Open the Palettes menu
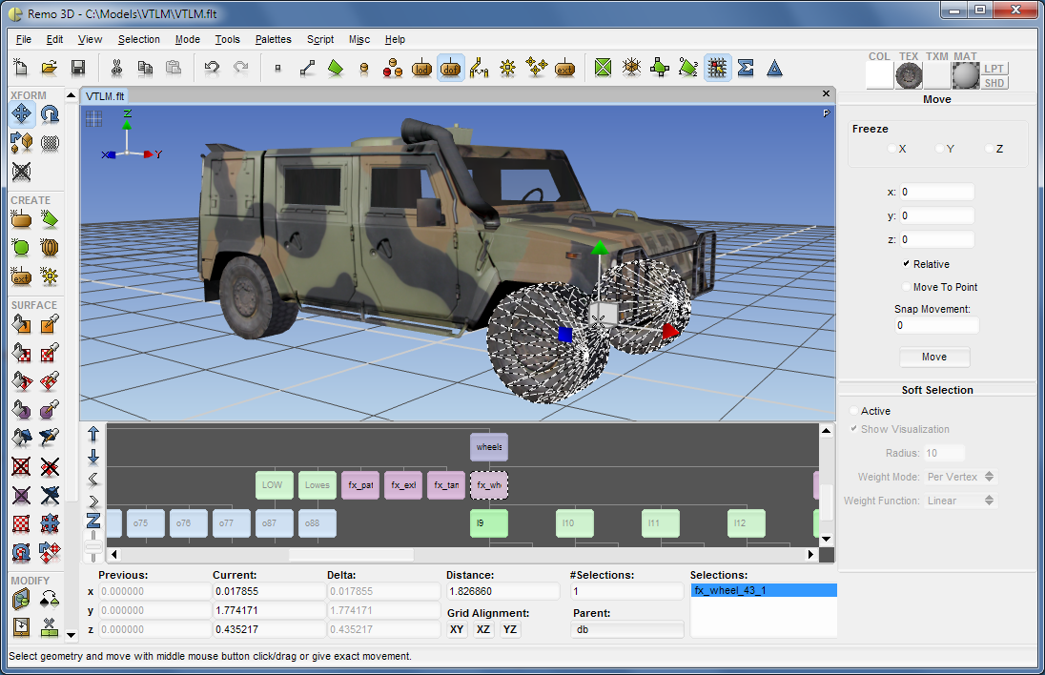The image size is (1045, 675). (x=274, y=39)
